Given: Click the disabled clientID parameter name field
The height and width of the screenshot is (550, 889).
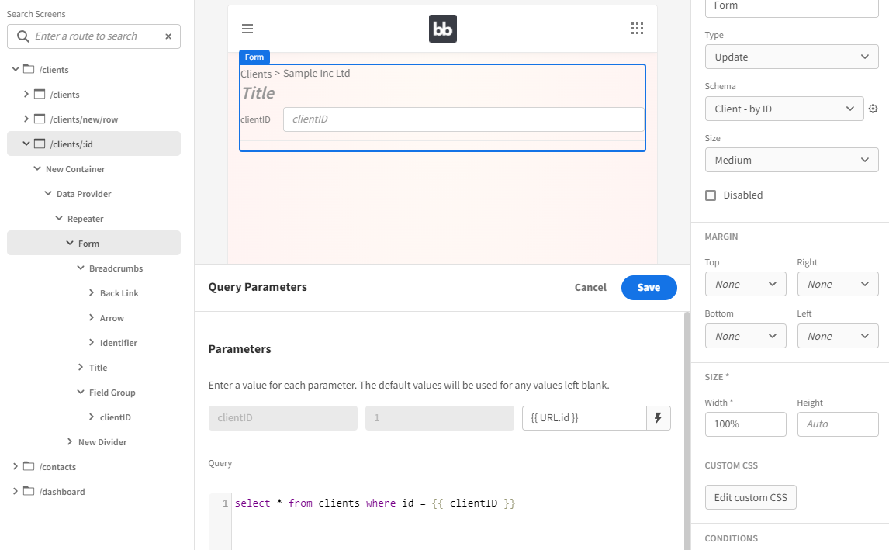Looking at the screenshot, I should (x=283, y=418).
